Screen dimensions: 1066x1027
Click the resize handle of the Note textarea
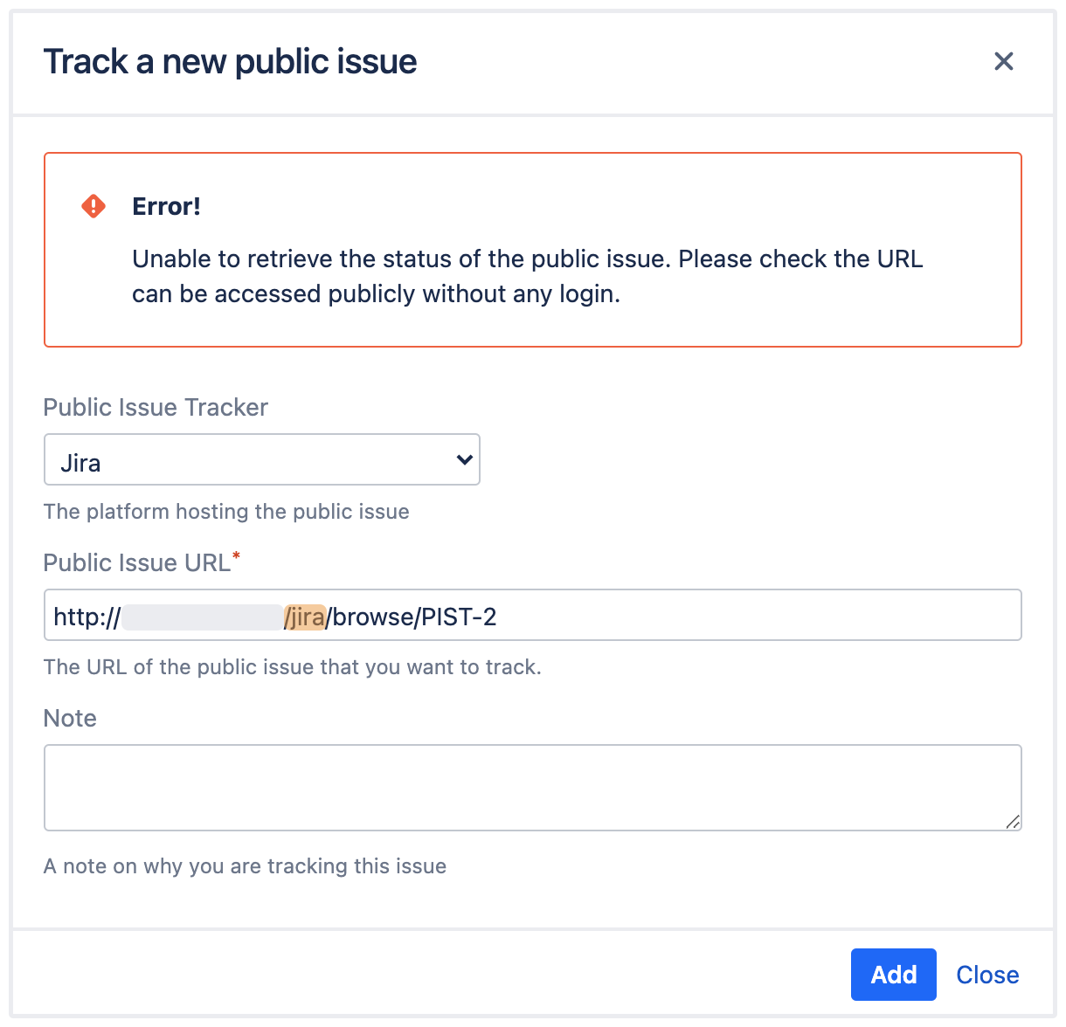click(1014, 822)
